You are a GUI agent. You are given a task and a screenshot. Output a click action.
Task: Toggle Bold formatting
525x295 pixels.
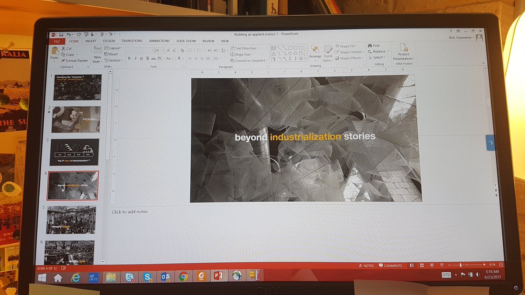coord(129,59)
